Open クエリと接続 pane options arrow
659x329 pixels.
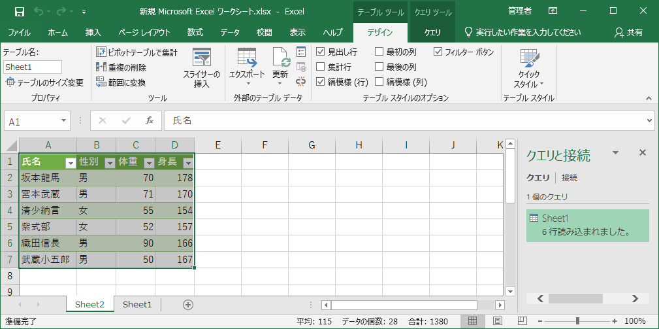[616, 152]
